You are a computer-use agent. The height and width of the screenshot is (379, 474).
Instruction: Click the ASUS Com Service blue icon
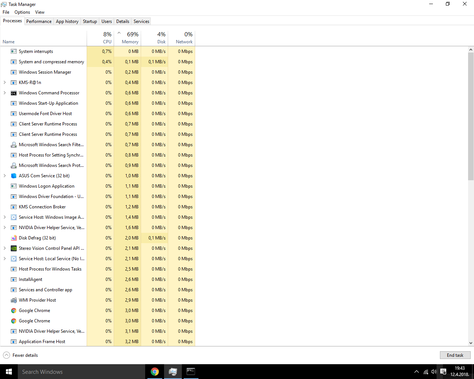[x=14, y=176]
